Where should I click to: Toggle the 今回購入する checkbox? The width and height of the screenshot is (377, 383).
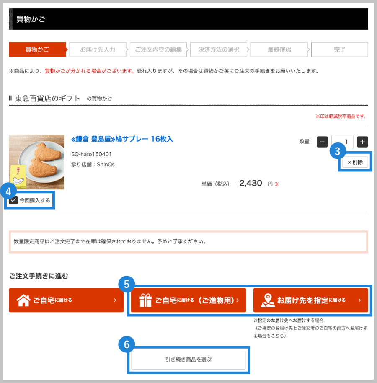13,200
